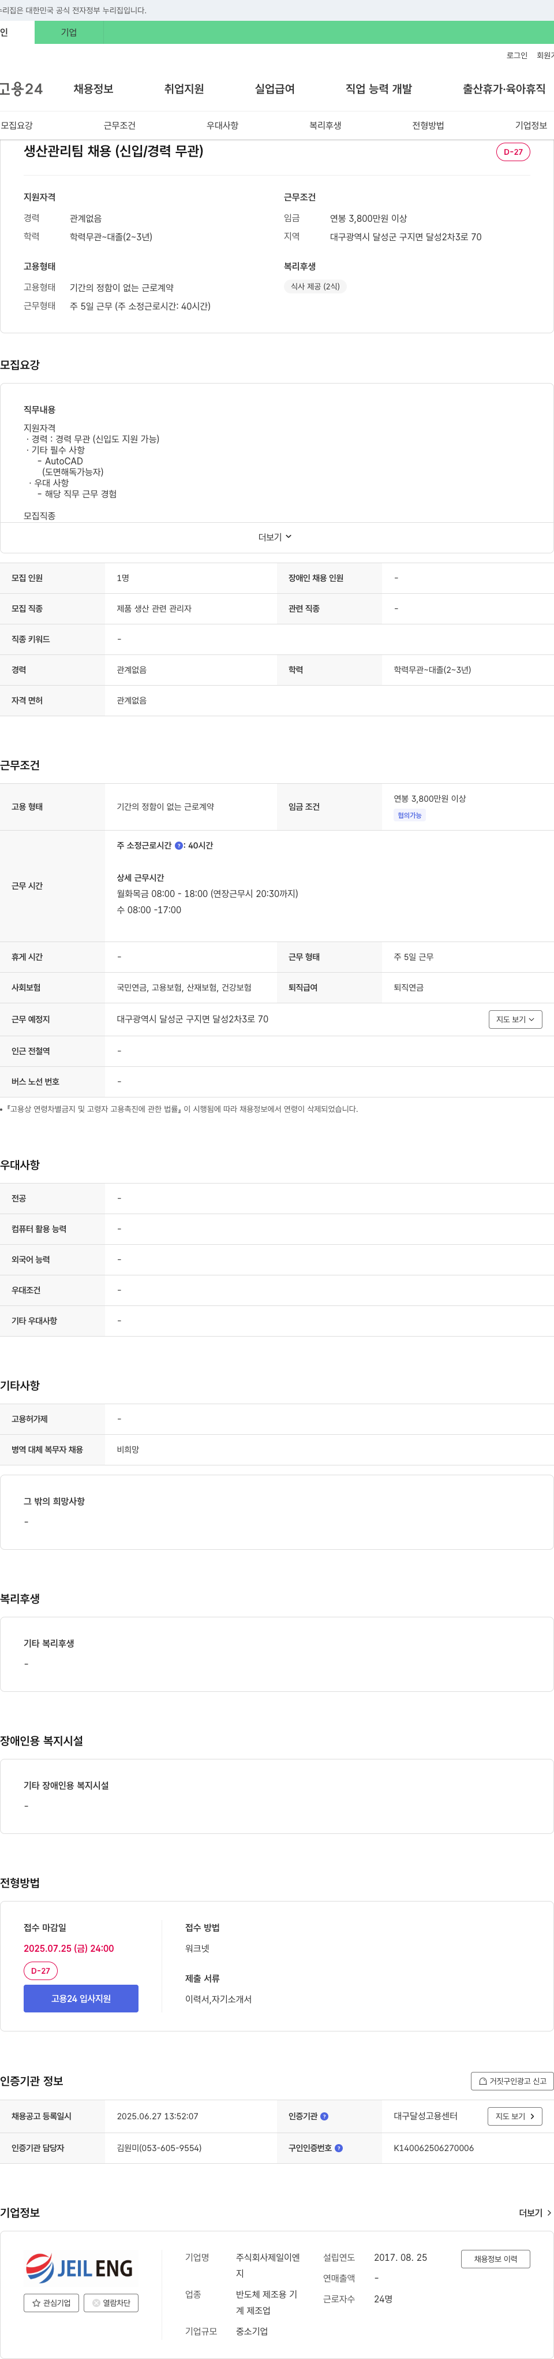
Task: Click the 로그인 link
Action: tap(516, 56)
